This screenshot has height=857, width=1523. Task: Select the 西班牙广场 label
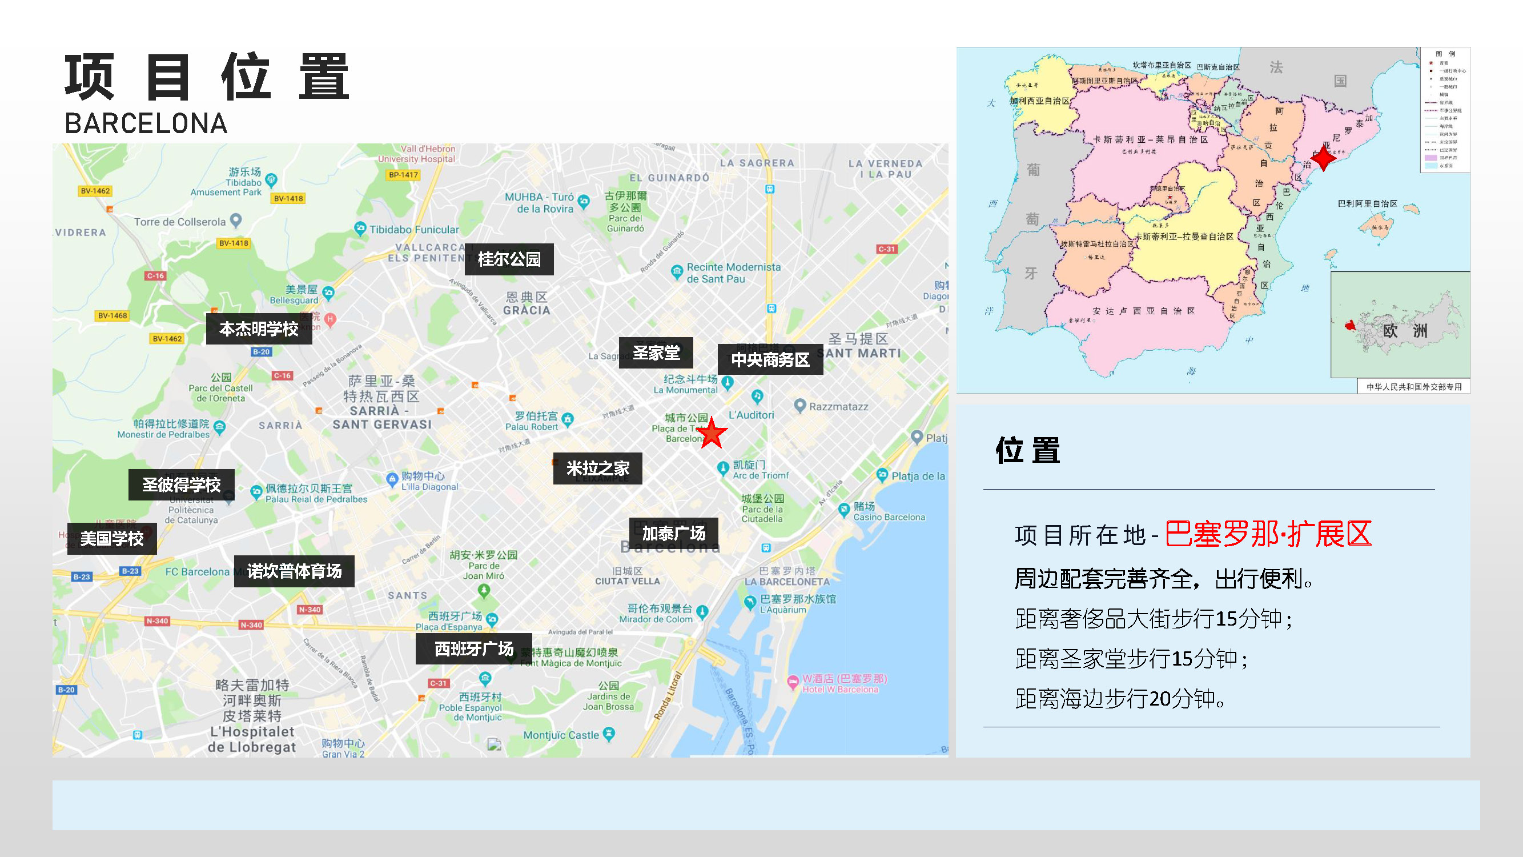pos(474,649)
